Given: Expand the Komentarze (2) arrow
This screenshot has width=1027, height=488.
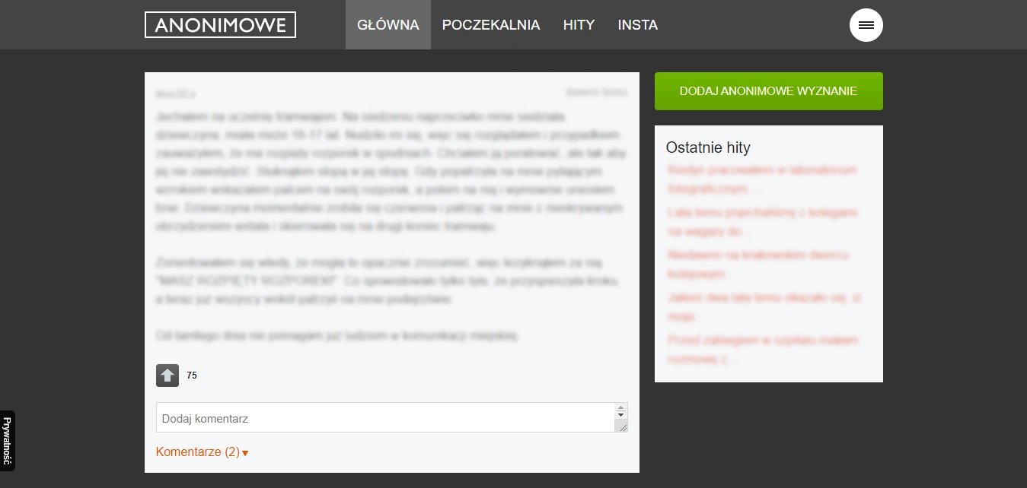Looking at the screenshot, I should click(245, 453).
